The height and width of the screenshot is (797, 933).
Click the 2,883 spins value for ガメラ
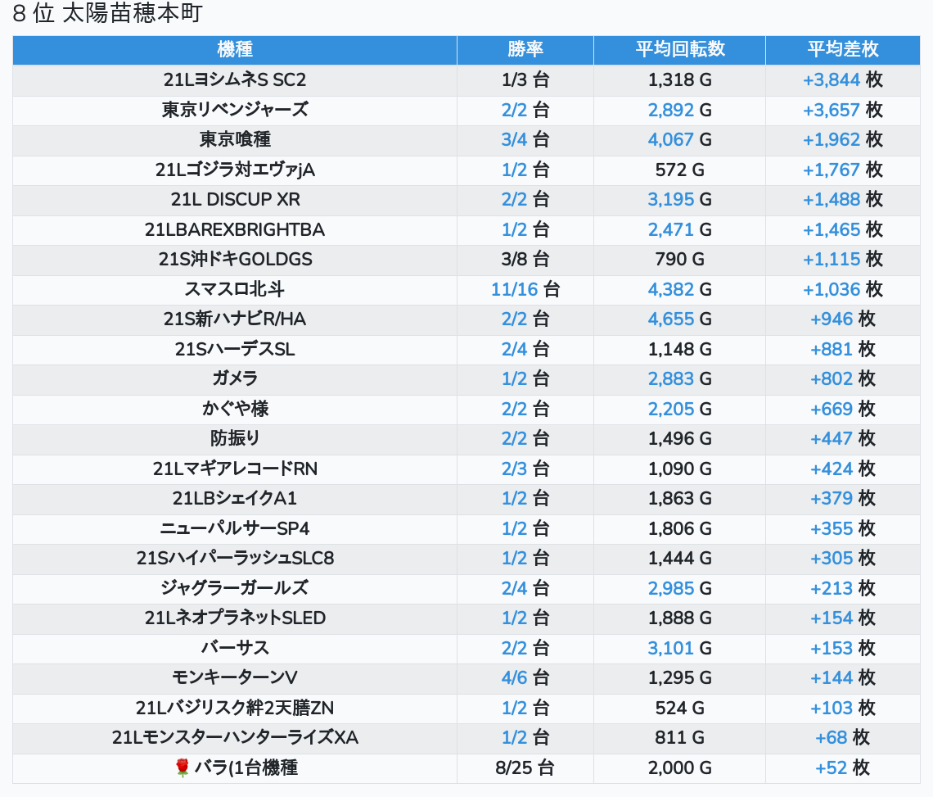click(670, 379)
